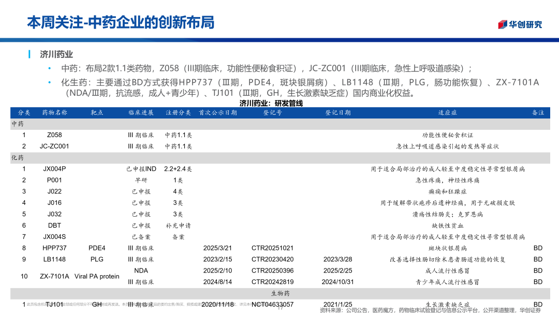Click the 资料来源 source line at bottom

point(430,310)
